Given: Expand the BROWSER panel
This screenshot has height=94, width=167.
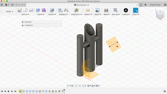Looking at the screenshot, I should point(23,22).
